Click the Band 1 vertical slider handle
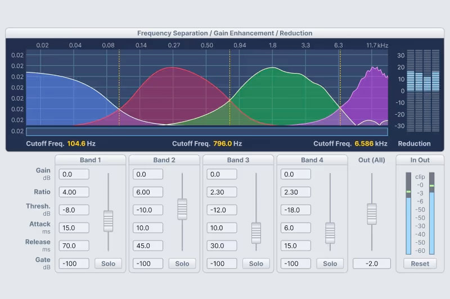This screenshot has width=450, height=299. tap(108, 221)
